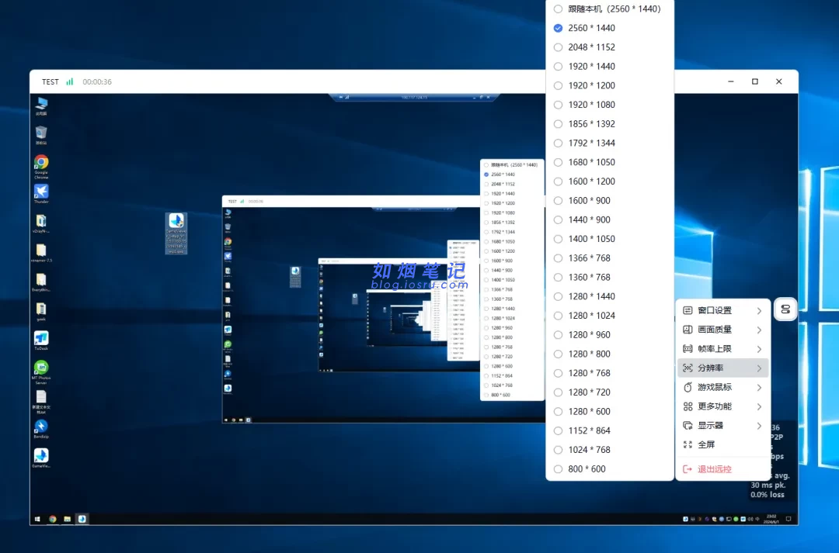This screenshot has height=553, width=839.
Task: Select the 1280 * 720 resolution
Action: tap(610, 392)
